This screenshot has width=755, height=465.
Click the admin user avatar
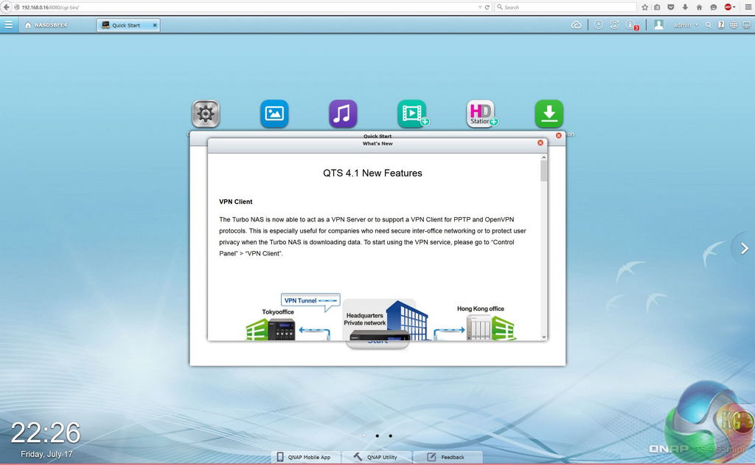tap(658, 24)
